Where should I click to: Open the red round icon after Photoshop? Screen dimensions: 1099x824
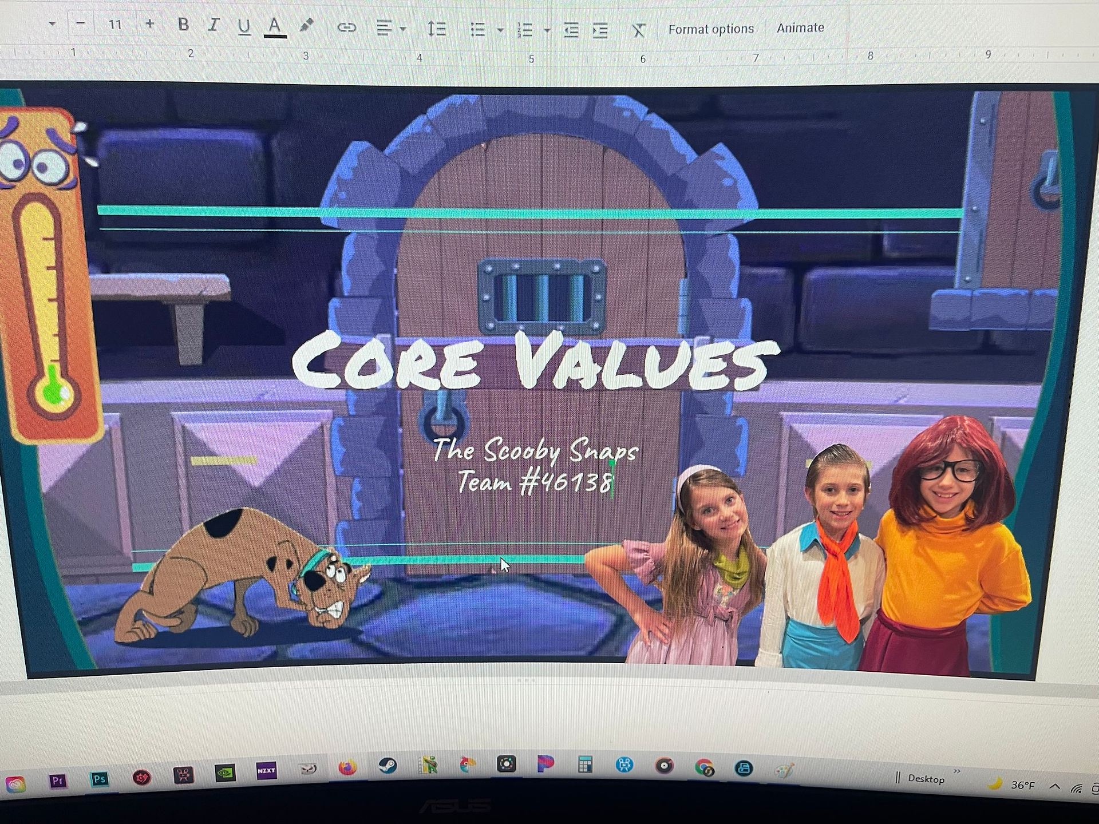click(141, 777)
